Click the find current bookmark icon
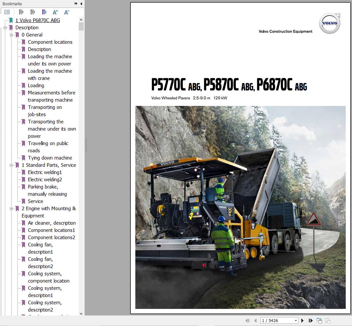This screenshot has height=326, width=352. click(x=44, y=12)
